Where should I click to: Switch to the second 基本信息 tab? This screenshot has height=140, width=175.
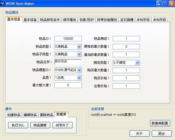(30, 20)
